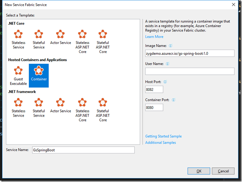Select .NET Framework Stateful Service template
The height and width of the screenshot is (182, 242).
[39, 108]
